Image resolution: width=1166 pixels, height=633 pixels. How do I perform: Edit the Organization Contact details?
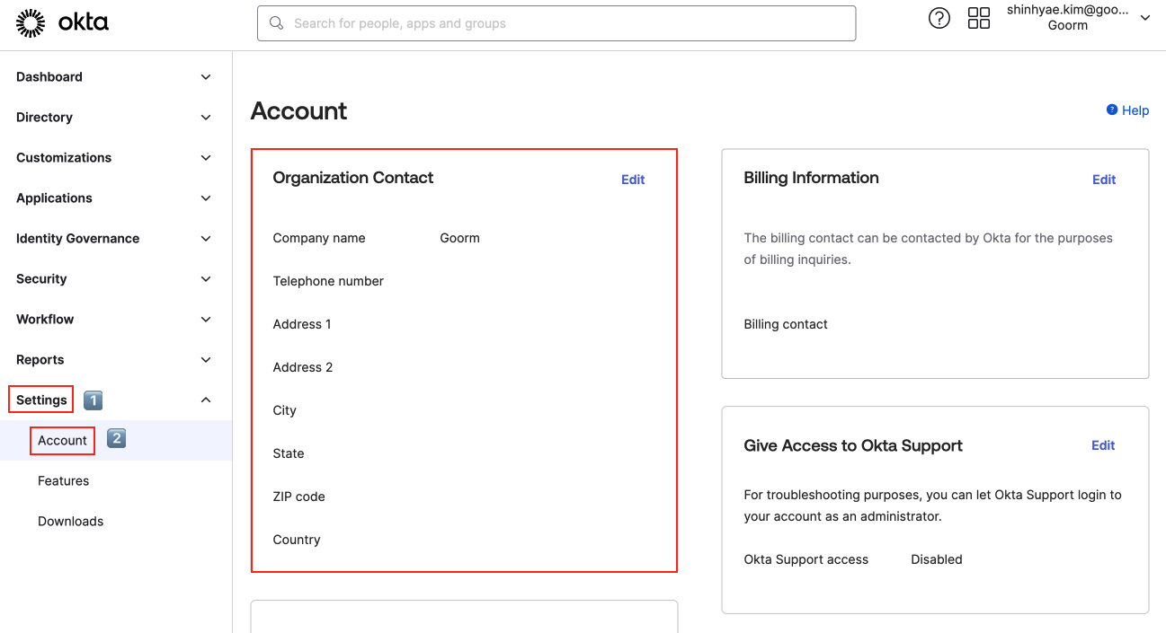[633, 180]
